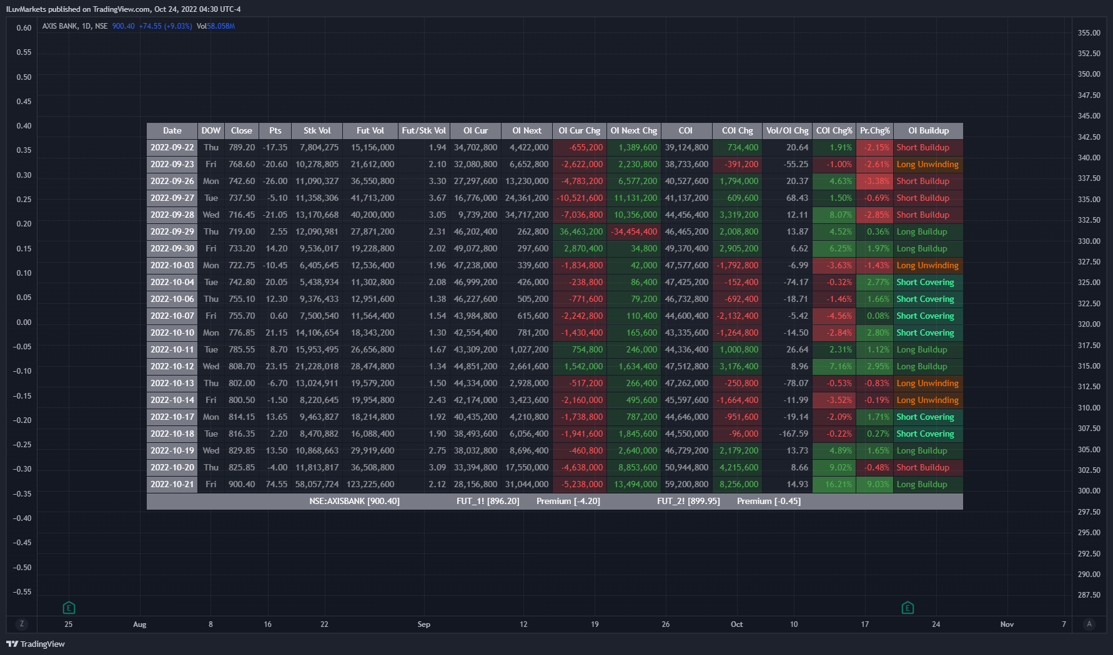Screen dimensions: 1113x655
Task: Click the Fut Vol column header
Action: pos(370,131)
